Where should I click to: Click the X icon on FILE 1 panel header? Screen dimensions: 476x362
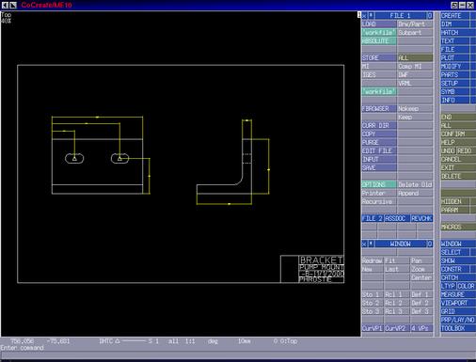click(x=364, y=16)
